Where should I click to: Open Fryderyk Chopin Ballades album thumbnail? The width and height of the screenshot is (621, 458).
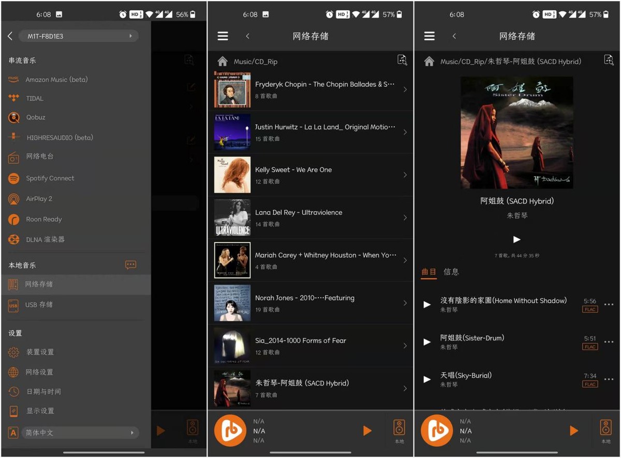click(232, 90)
